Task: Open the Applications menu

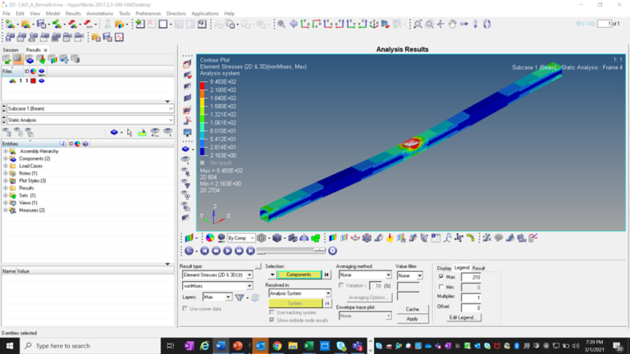Action: tap(205, 13)
